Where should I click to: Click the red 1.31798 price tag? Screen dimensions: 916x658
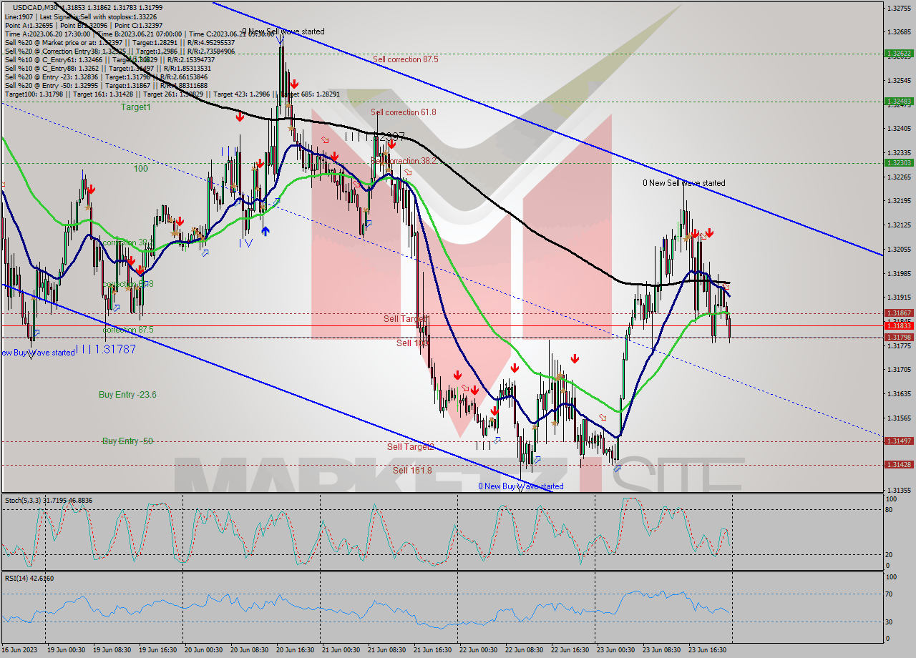coord(899,338)
